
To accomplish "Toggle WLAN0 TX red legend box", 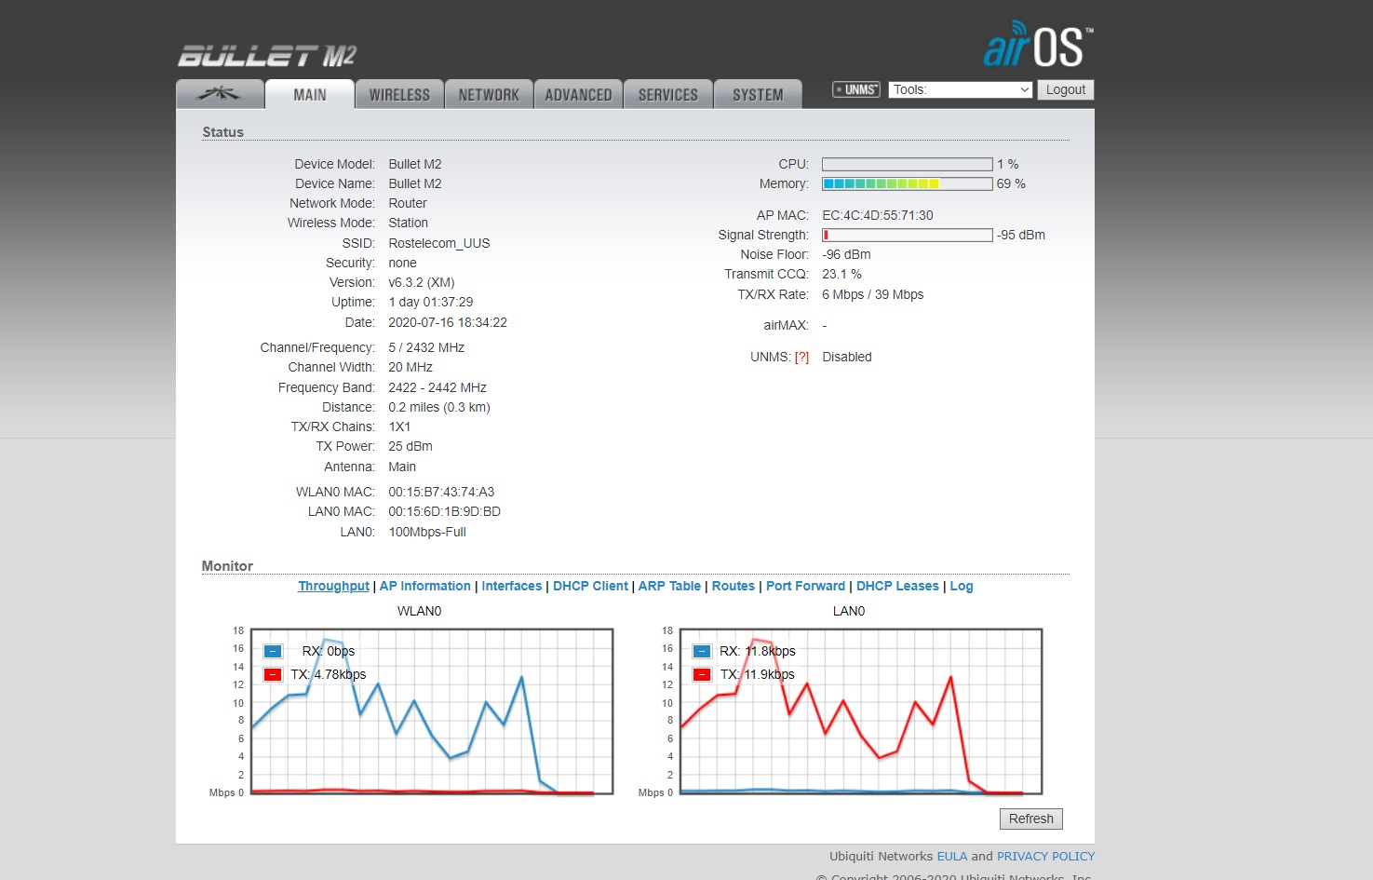I will [273, 674].
